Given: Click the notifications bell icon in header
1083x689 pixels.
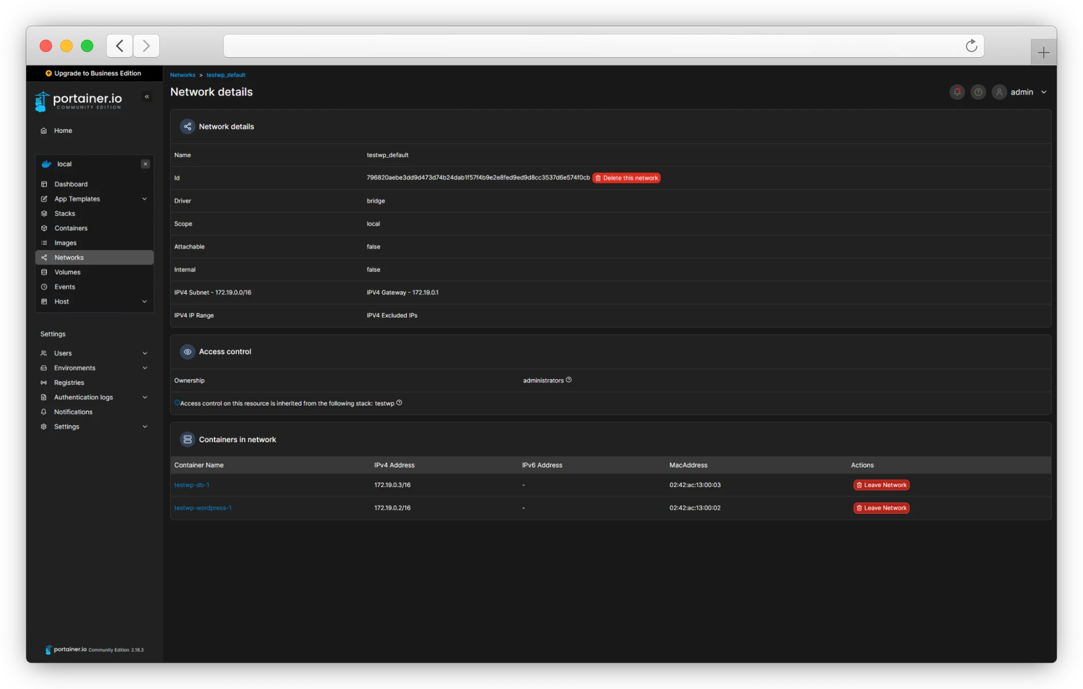Looking at the screenshot, I should click(x=957, y=92).
